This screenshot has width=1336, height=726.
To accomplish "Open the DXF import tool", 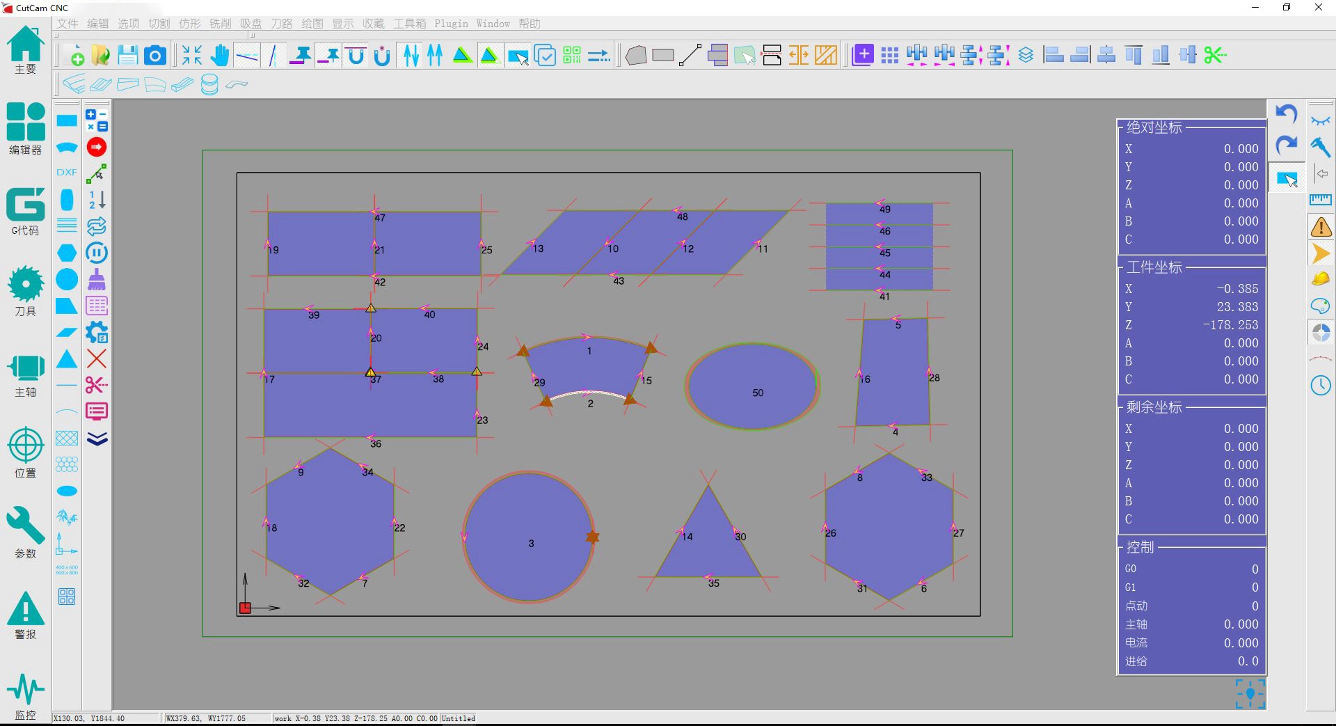I will [x=66, y=172].
